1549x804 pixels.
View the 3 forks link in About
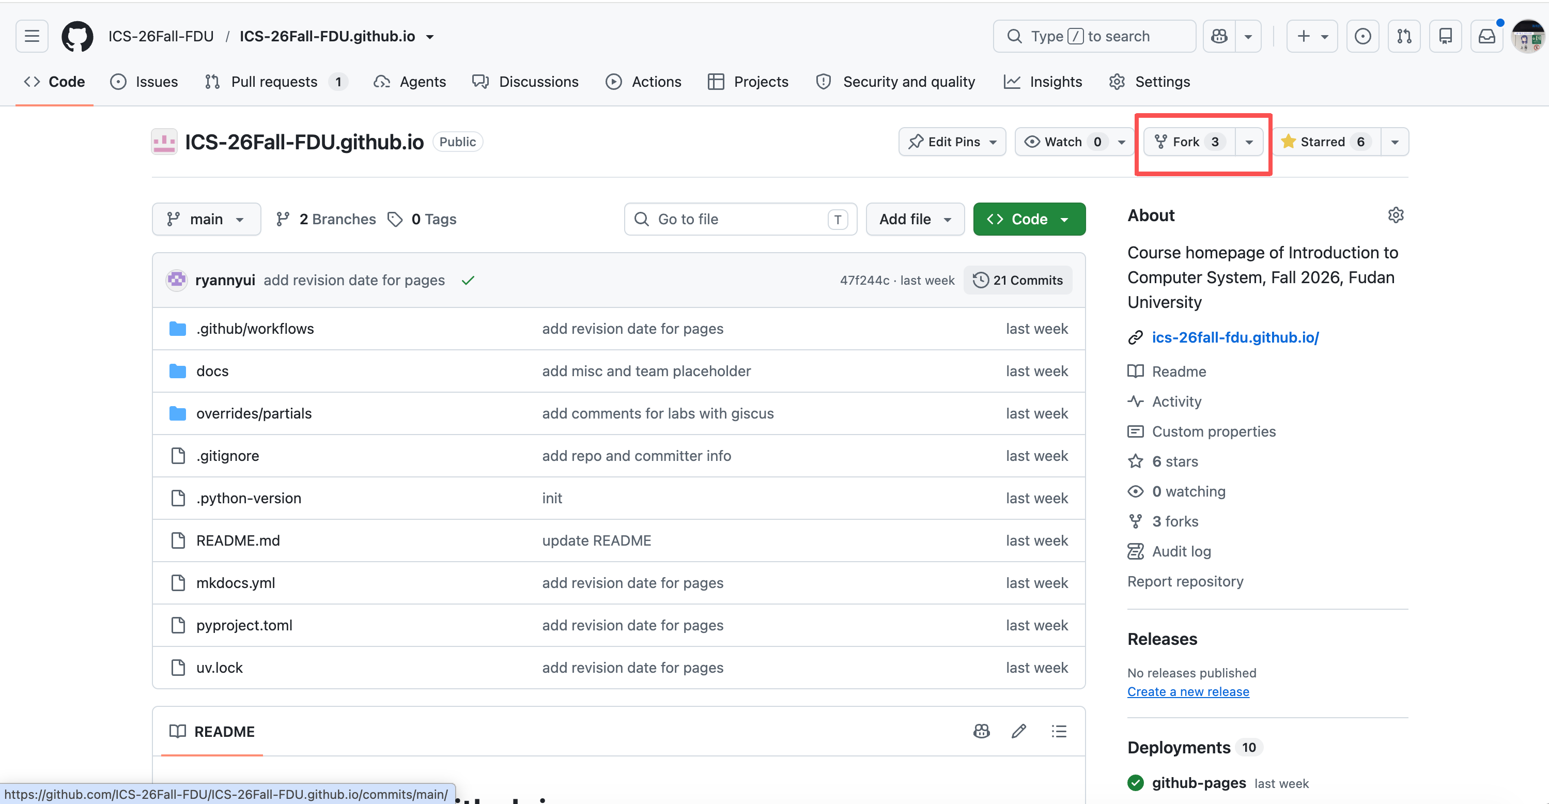[x=1175, y=521]
